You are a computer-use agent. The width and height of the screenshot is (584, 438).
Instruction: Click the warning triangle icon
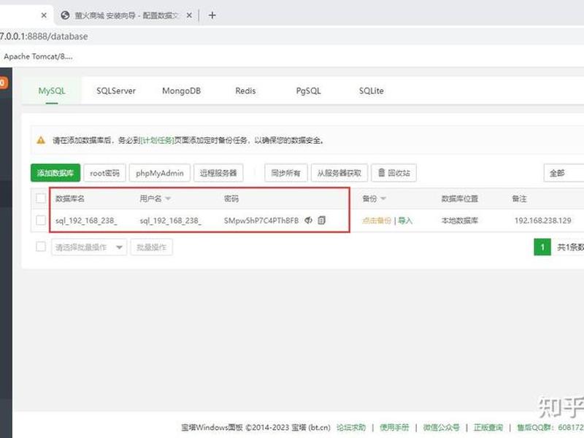click(x=41, y=140)
